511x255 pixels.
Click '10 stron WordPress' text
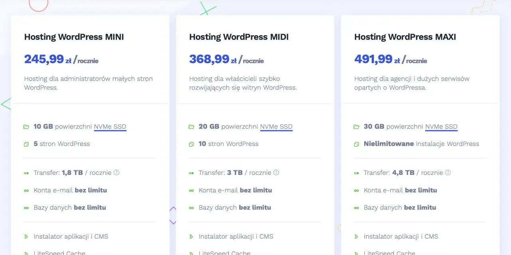coord(228,144)
